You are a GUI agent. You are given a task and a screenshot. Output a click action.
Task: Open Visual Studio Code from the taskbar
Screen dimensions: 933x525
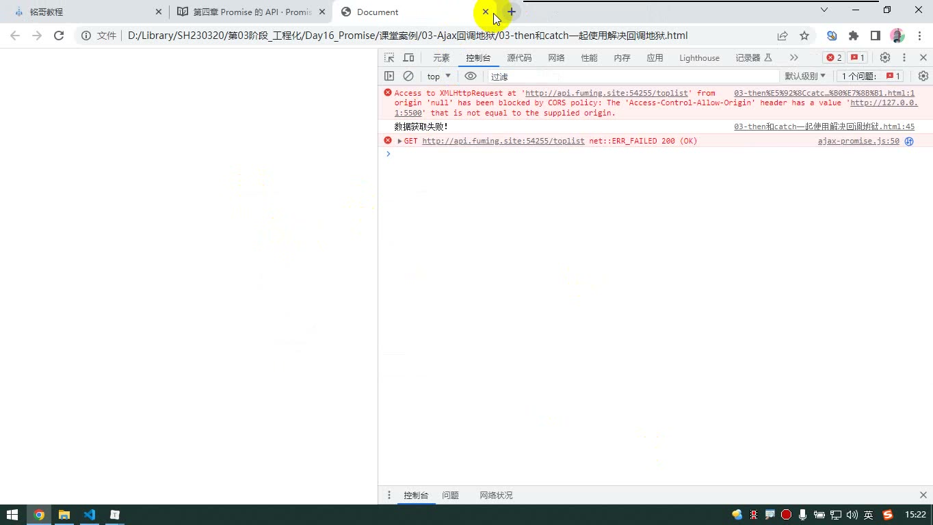pos(90,515)
